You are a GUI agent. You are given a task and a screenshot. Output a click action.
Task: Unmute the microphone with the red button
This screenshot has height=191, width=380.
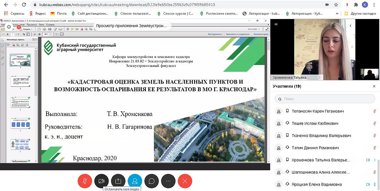pyautogui.click(x=85, y=181)
